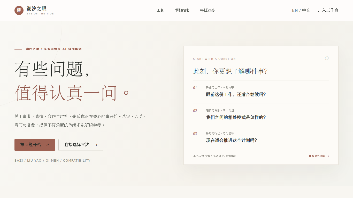
Task: Switch language to EN
Action: point(295,10)
